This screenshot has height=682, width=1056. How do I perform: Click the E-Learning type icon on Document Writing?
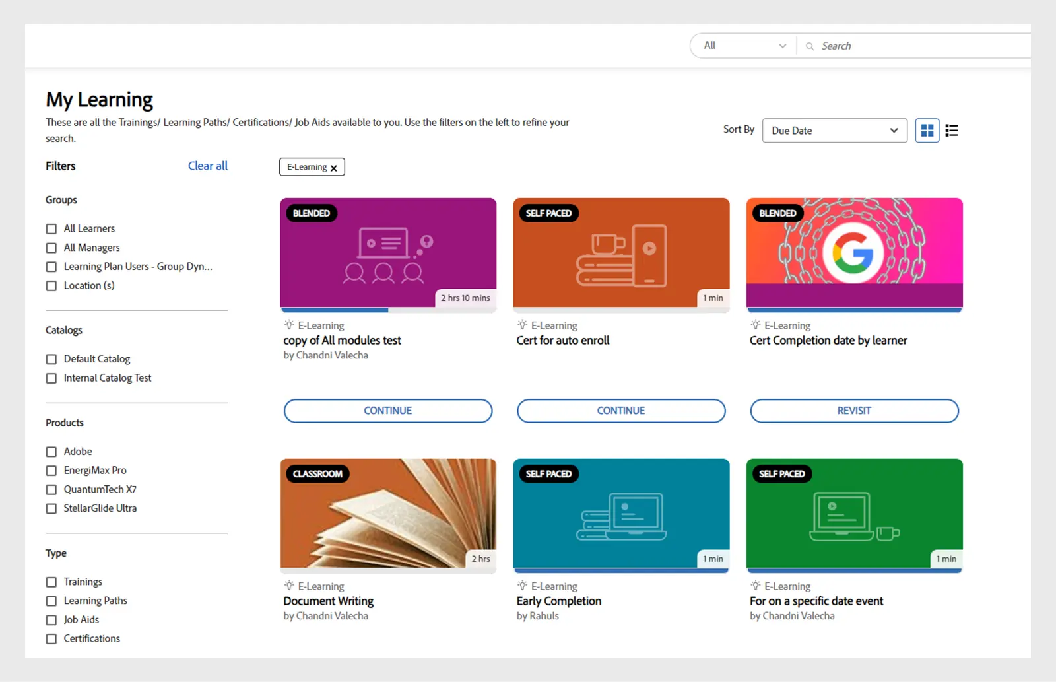pos(288,586)
